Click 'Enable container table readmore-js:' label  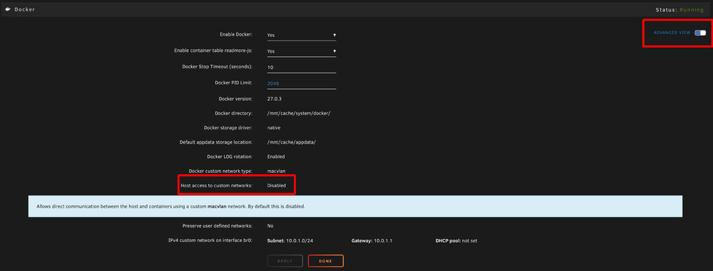(213, 51)
